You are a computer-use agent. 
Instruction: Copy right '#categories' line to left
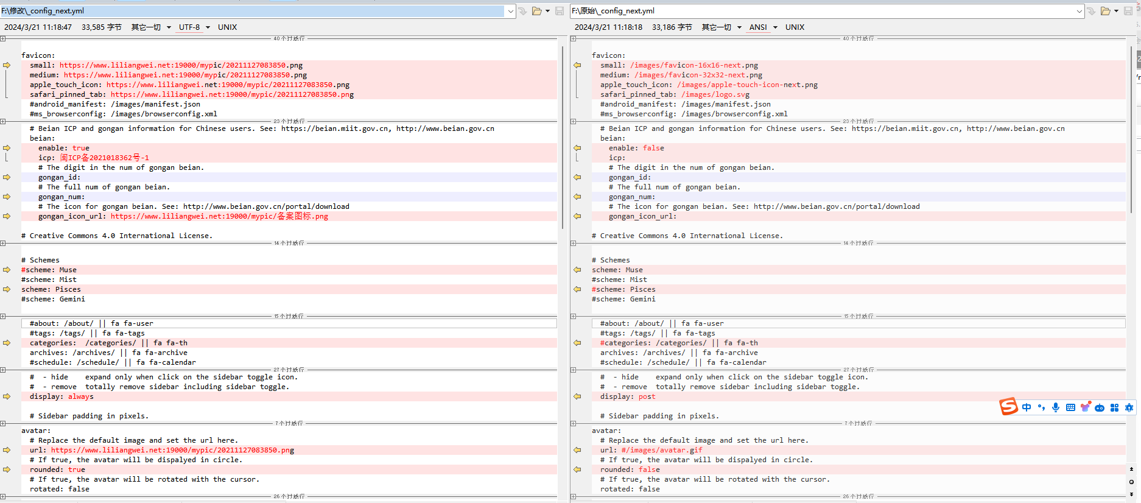[577, 343]
